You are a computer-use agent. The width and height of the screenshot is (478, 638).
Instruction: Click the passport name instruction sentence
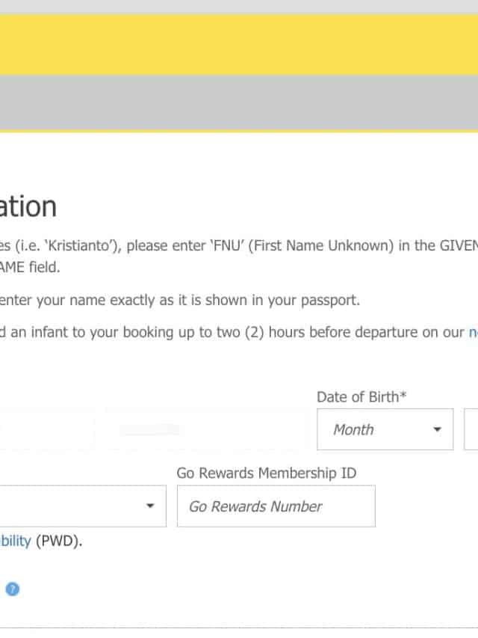click(179, 301)
